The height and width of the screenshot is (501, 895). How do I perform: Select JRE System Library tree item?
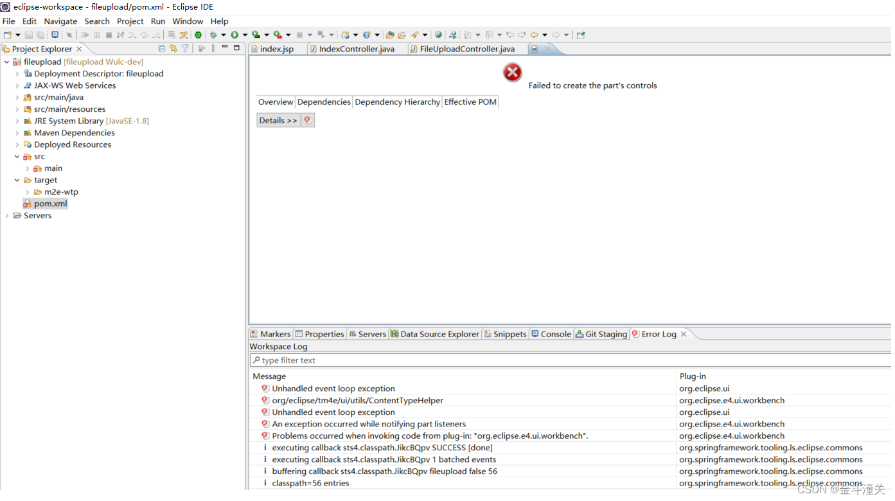[x=91, y=121]
